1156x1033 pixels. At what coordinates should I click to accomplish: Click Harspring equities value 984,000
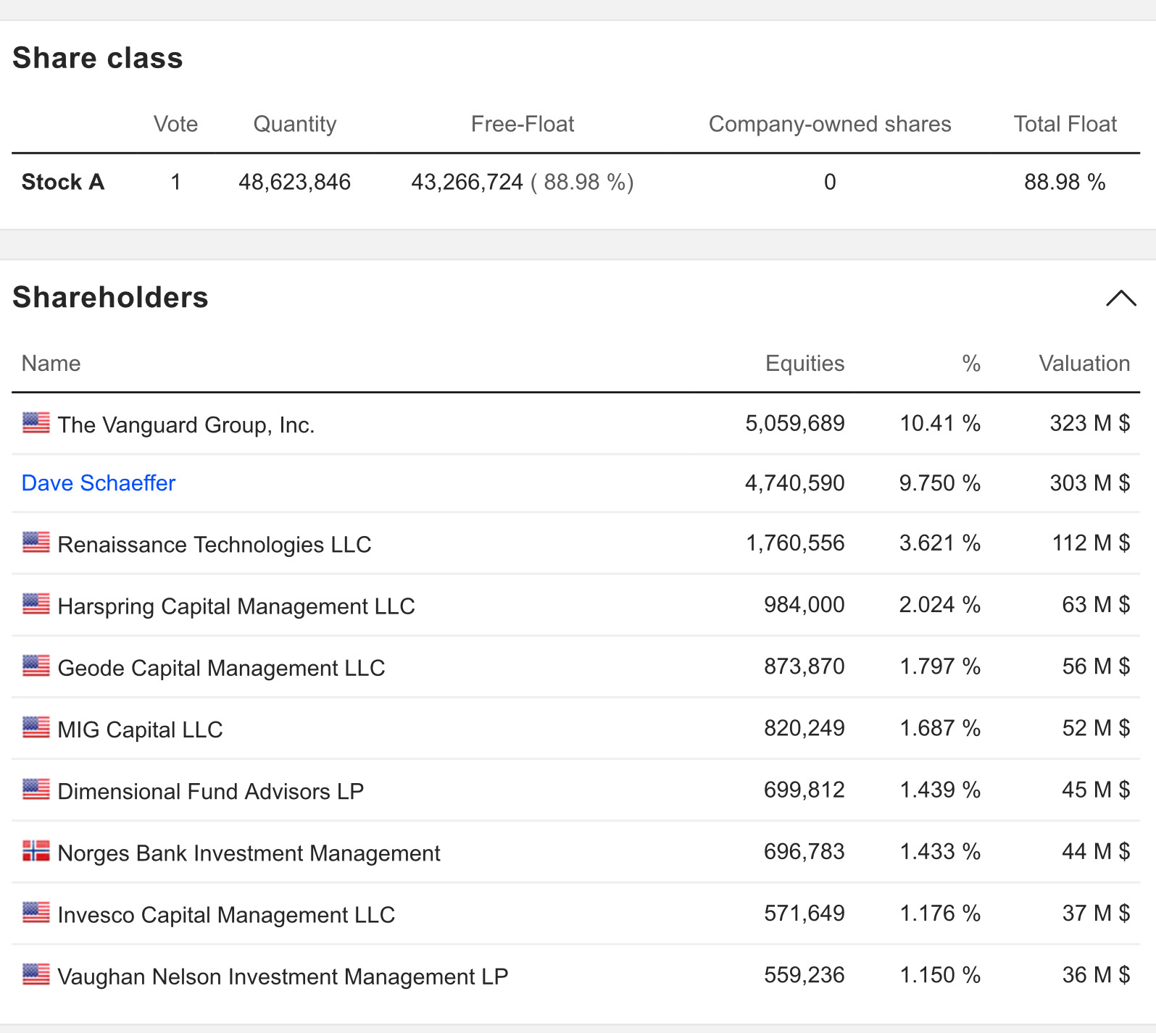click(804, 605)
